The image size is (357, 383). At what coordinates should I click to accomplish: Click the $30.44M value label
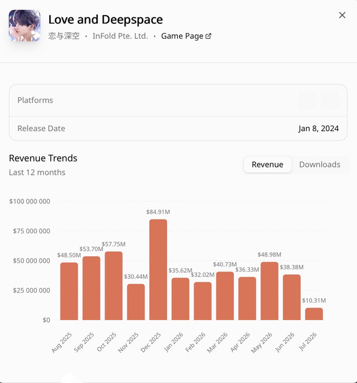point(136,276)
